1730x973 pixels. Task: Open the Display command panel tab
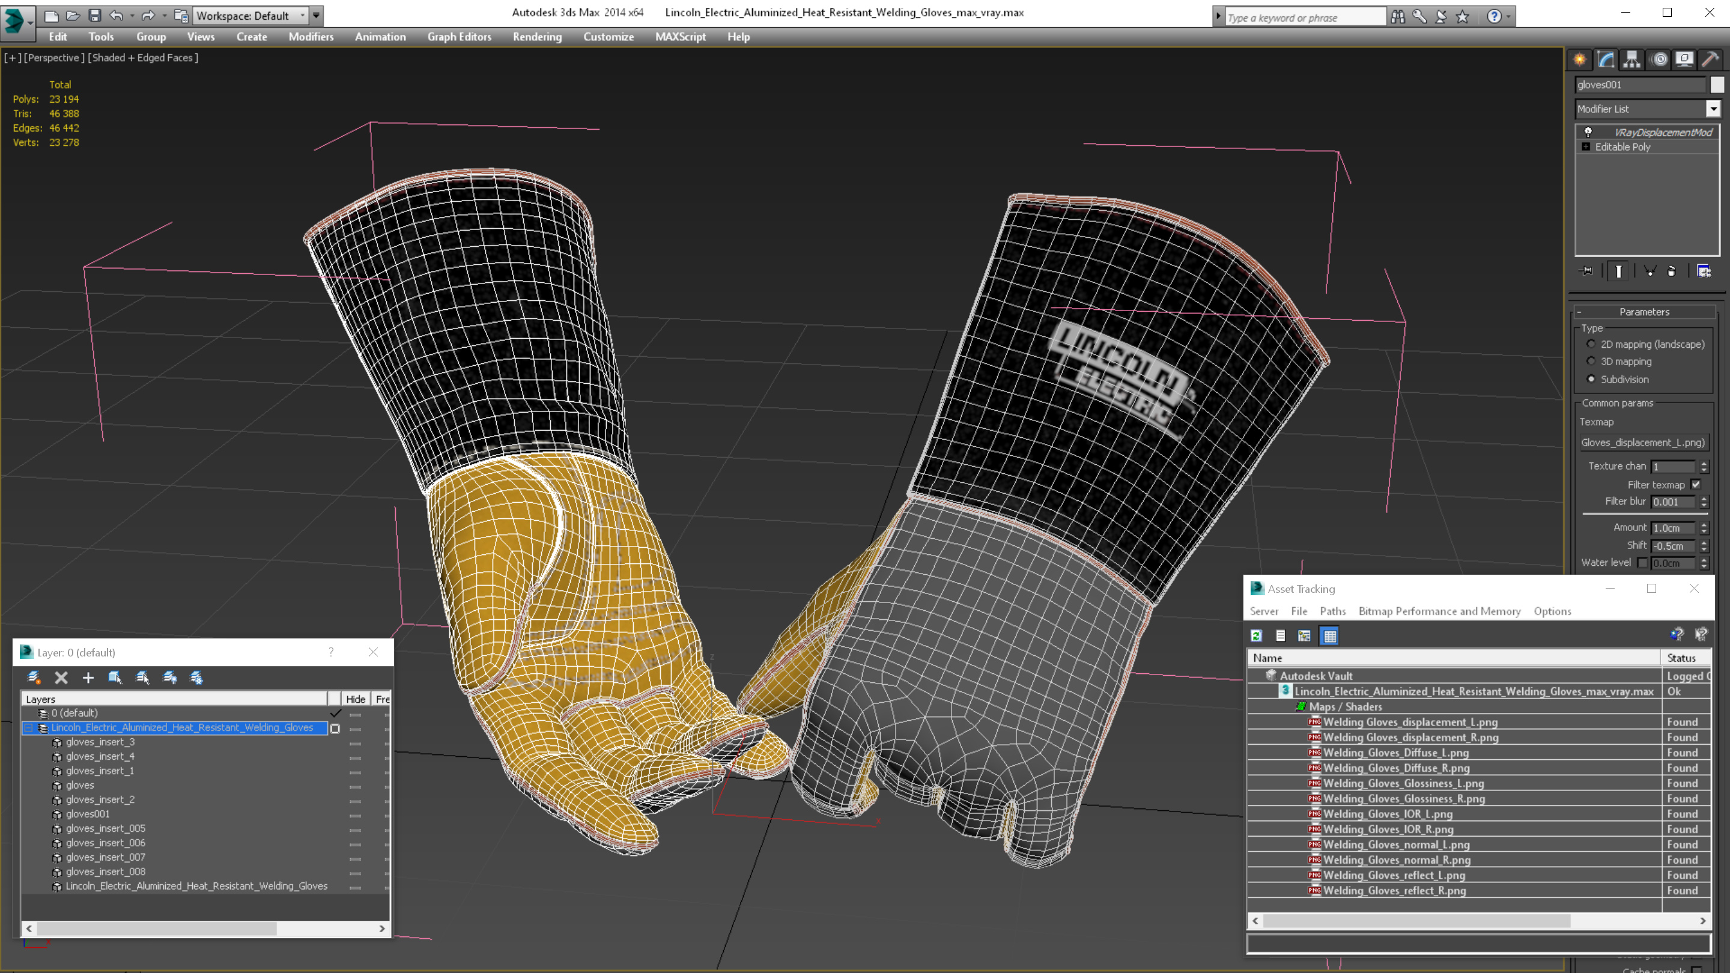(x=1684, y=60)
